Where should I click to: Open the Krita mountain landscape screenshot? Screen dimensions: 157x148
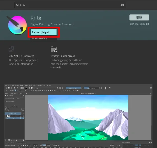(x=78, y=116)
